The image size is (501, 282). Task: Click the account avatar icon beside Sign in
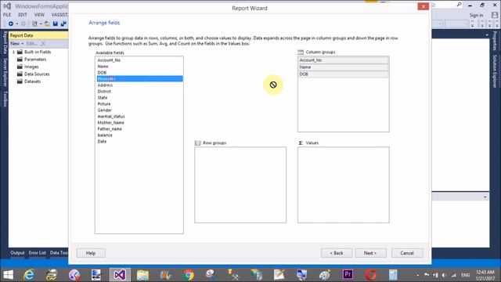tap(495, 15)
